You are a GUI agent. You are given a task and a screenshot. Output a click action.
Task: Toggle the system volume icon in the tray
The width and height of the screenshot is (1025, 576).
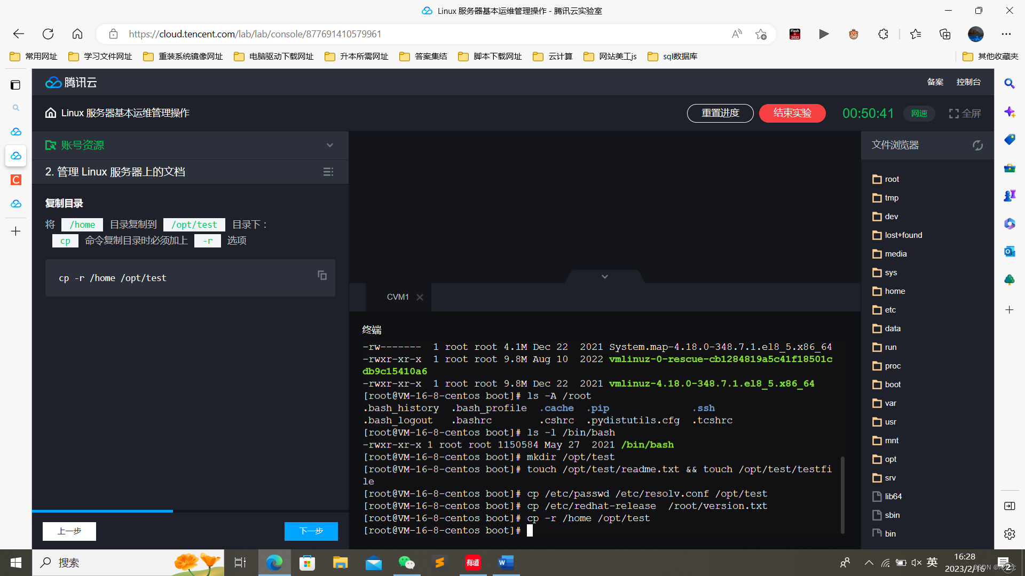click(x=917, y=562)
